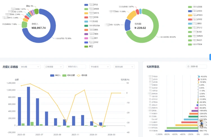Click the tallest blue net income bar
This screenshot has height=137, width=211.
(x=28, y=106)
